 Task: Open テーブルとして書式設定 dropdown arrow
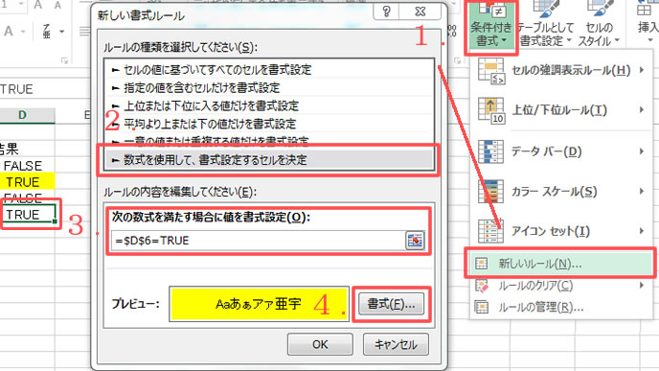coord(569,41)
